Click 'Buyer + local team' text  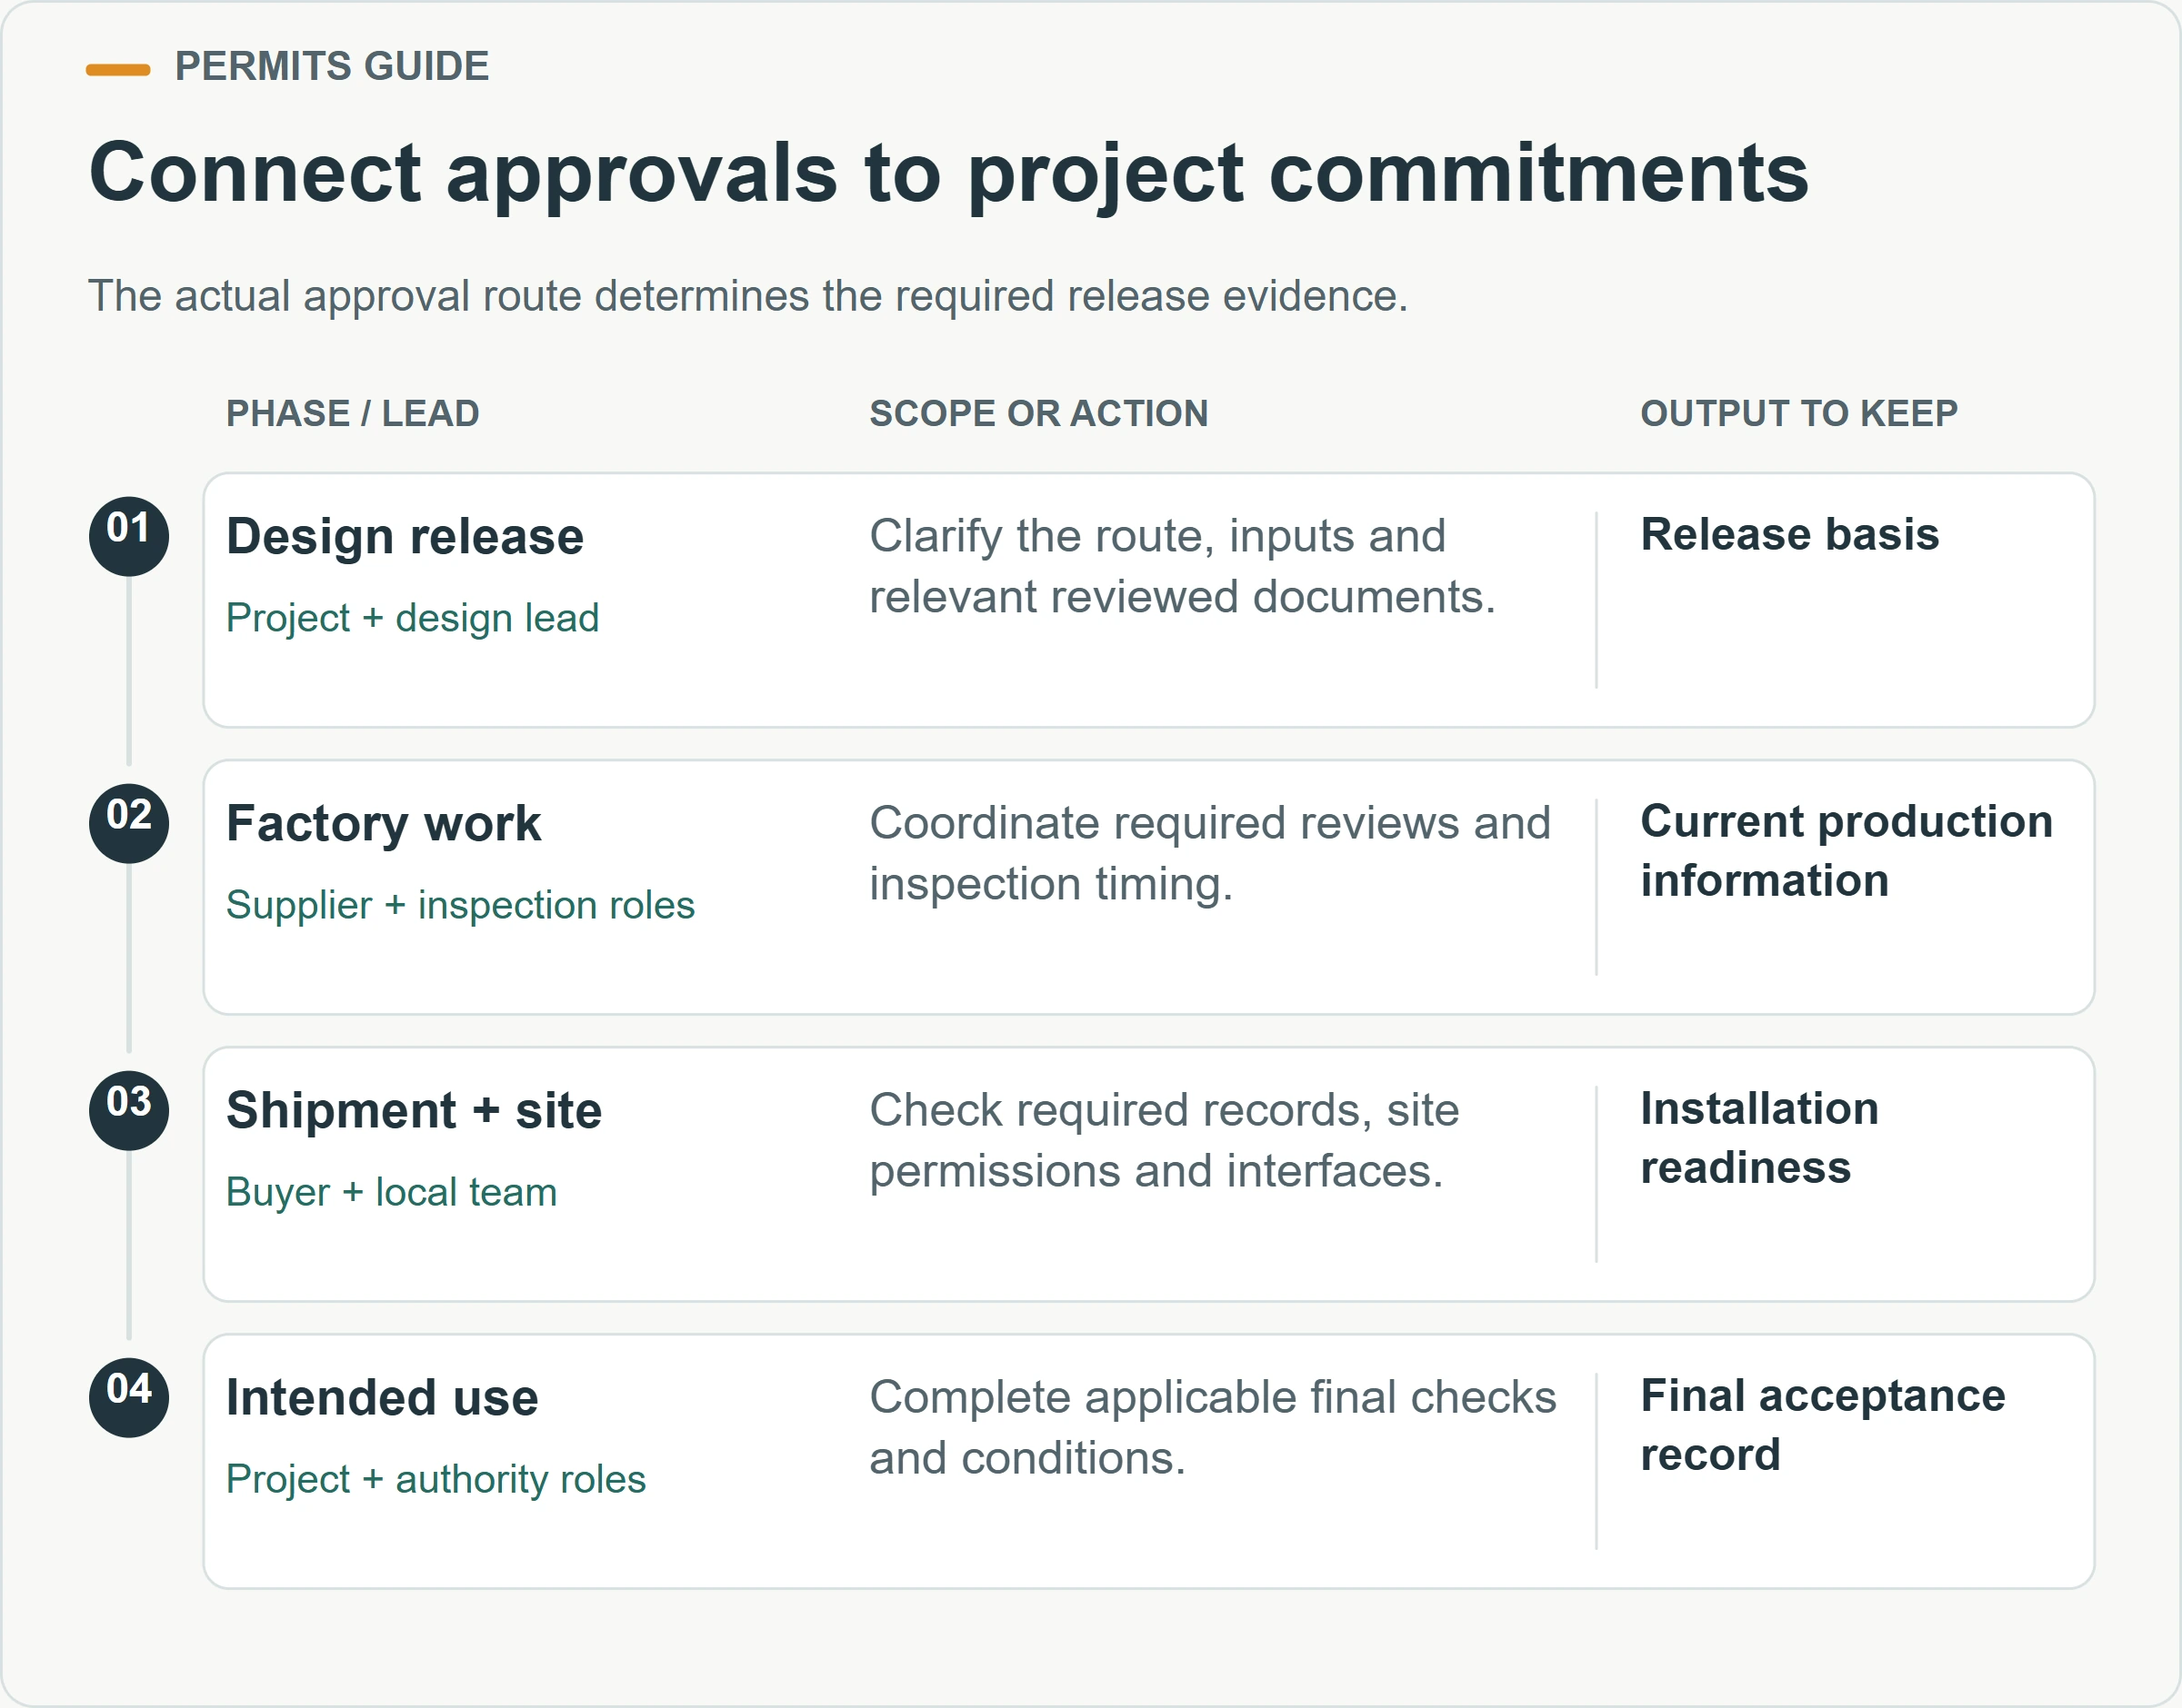pos(391,1192)
